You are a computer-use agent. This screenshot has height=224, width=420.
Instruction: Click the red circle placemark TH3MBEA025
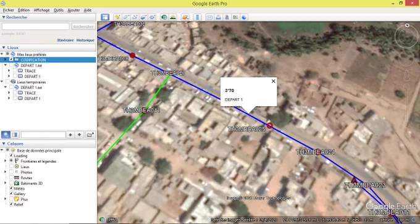pyautogui.click(x=269, y=125)
